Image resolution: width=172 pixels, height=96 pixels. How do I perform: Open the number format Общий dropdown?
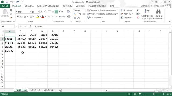pos(84,10)
